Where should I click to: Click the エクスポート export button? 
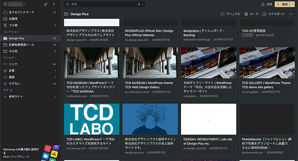(274, 14)
